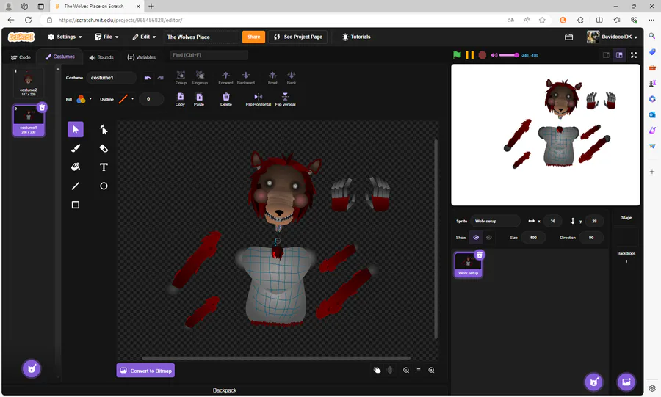
Task: Delete the Wolv setup sprite
Action: point(480,255)
